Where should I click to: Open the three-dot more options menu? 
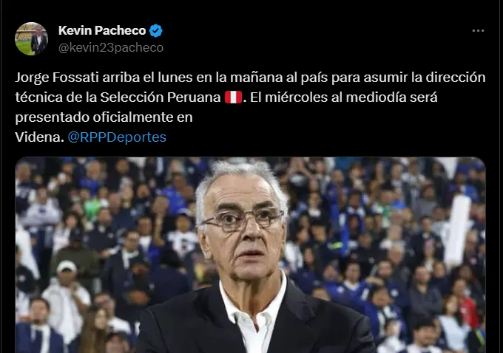(478, 31)
